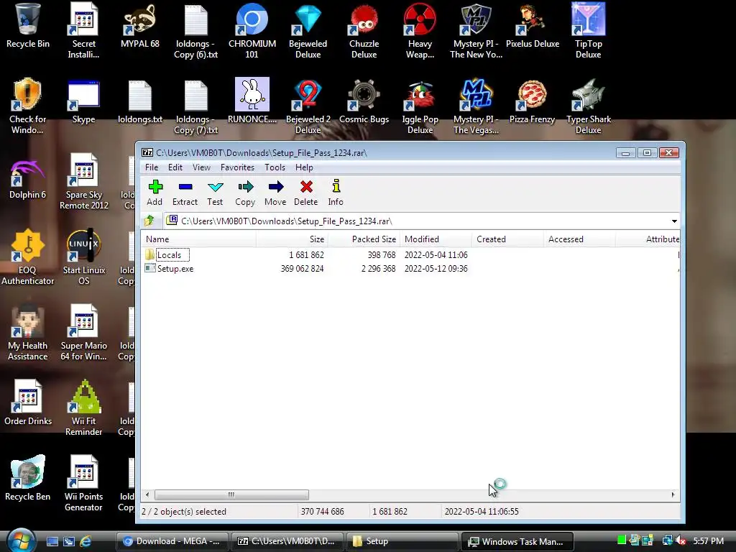736x552 pixels.
Task: Click the up-one-level folder icon
Action: coord(149,220)
